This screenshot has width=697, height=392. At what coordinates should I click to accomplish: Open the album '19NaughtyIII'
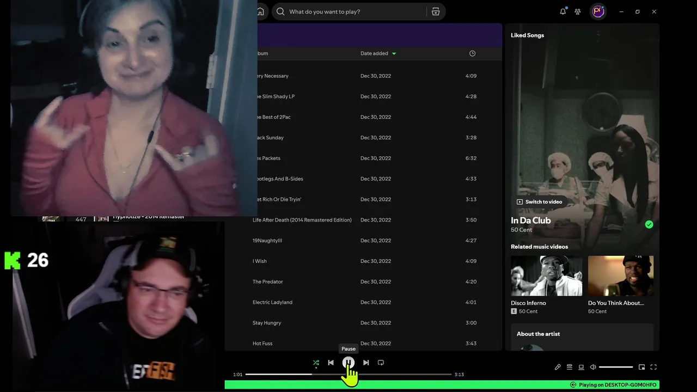(x=267, y=241)
